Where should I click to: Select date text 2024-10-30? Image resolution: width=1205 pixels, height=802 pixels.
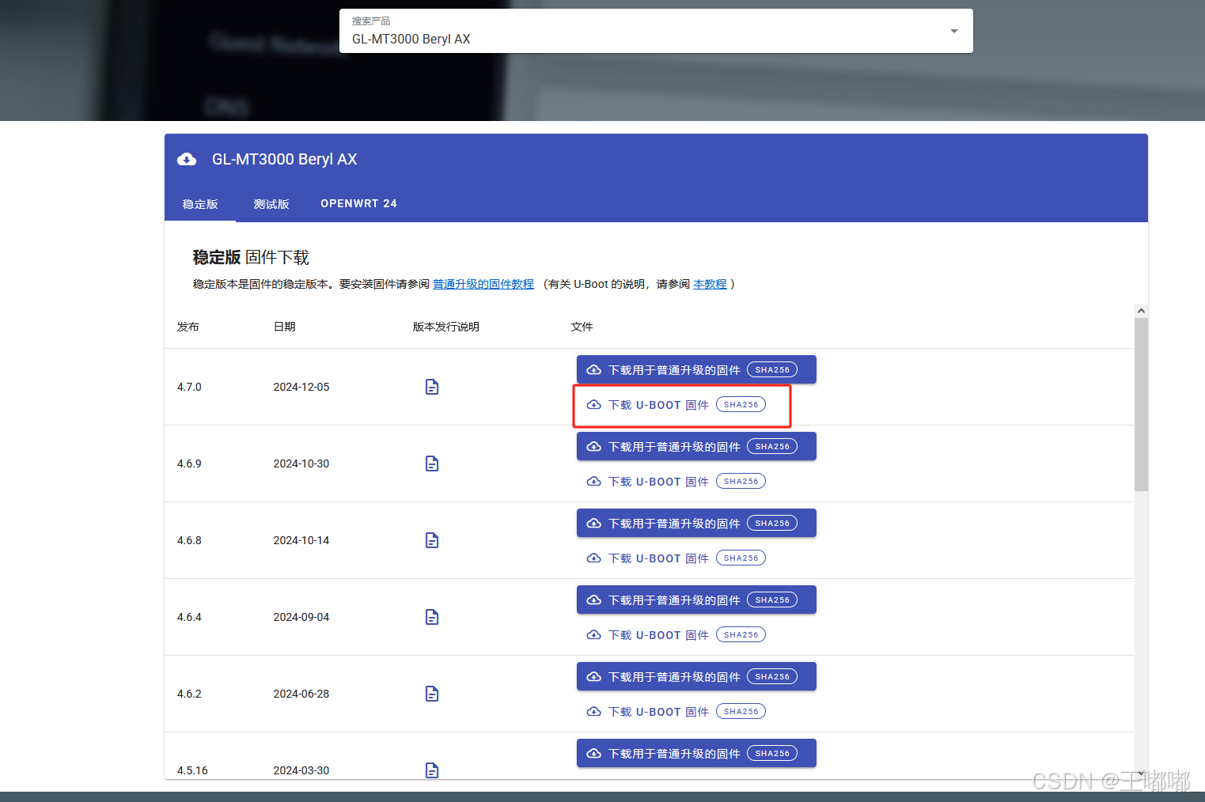coord(301,463)
